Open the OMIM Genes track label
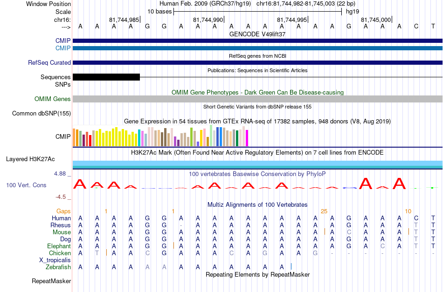This screenshot has width=443, height=292. click(52, 99)
